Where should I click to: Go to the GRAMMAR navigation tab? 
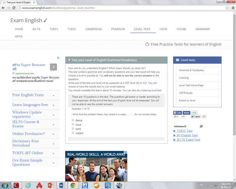pyautogui.click(x=202, y=29)
